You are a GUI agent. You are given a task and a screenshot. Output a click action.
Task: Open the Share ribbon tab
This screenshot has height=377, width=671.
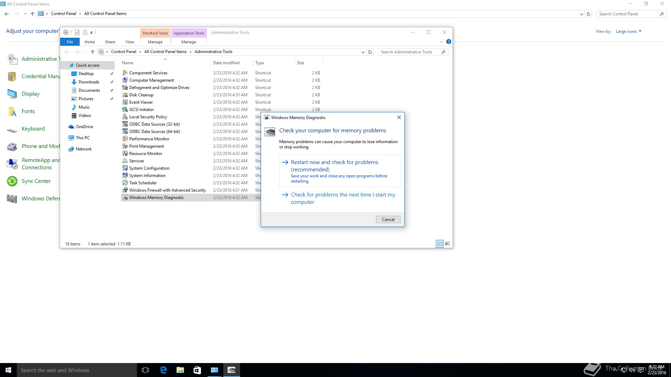tap(110, 42)
